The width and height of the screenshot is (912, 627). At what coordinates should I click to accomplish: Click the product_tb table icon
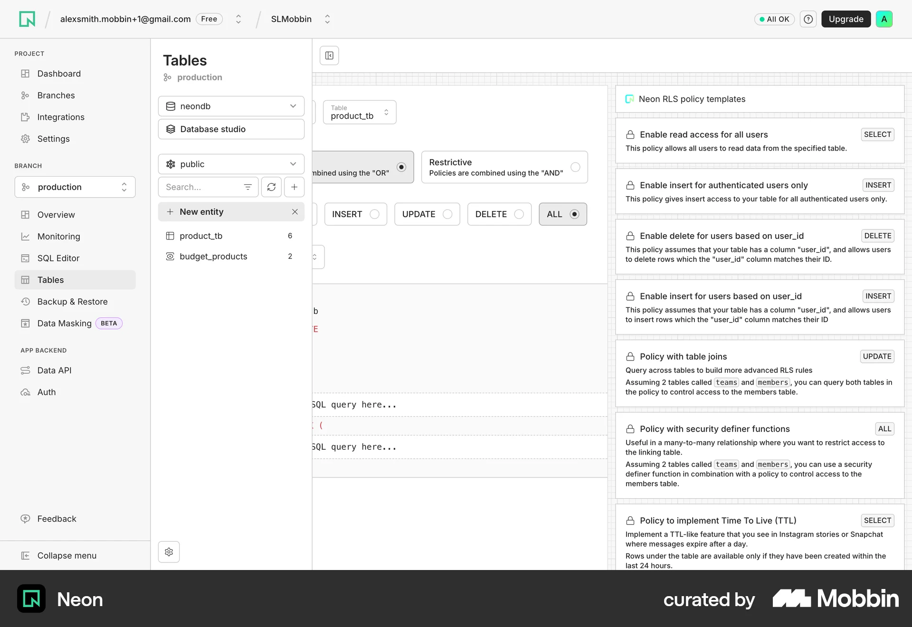(170, 236)
